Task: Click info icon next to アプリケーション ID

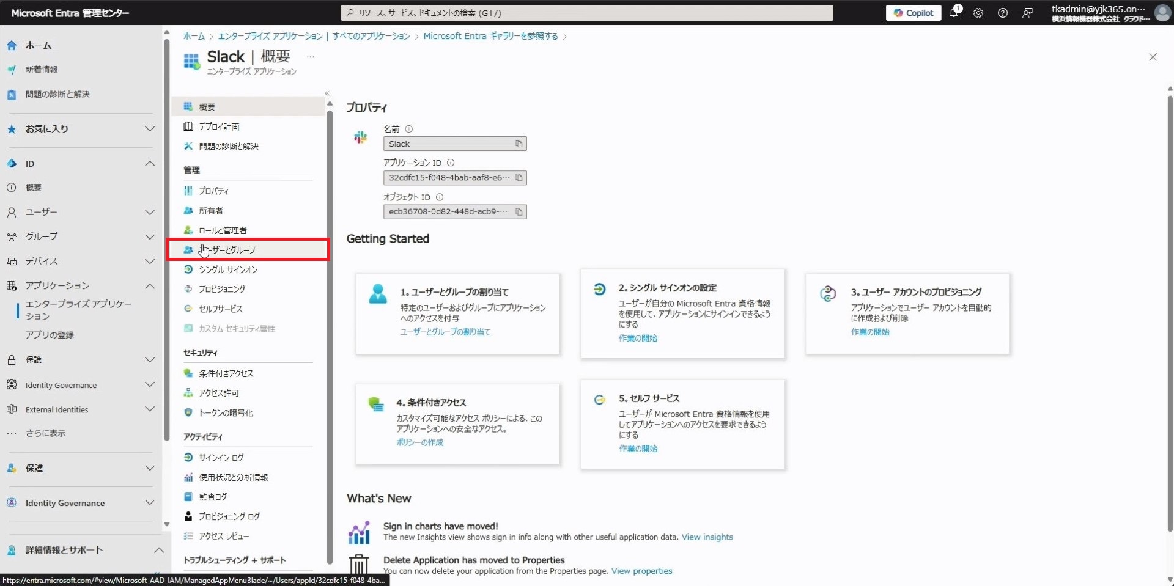Action: tap(451, 163)
